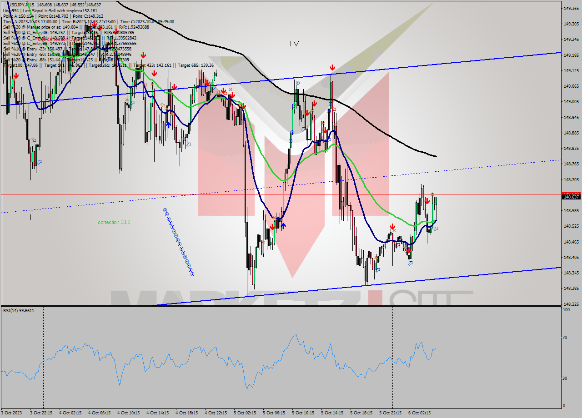582x418 pixels.
Task: Click the blue buy arrow near the 5 Oct lows
Action: pyautogui.click(x=283, y=225)
